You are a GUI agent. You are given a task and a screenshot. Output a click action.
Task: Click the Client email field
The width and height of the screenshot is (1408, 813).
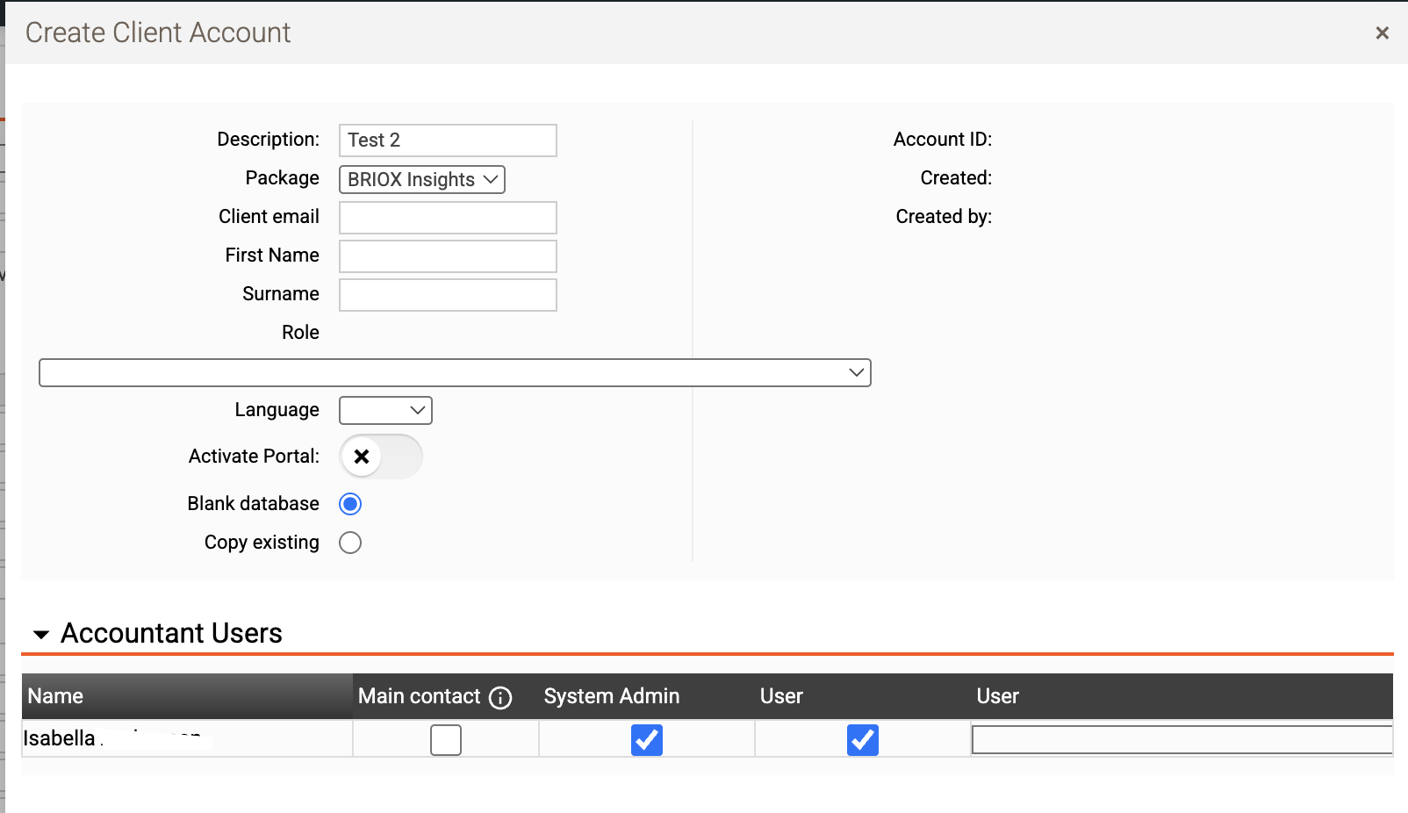448,218
